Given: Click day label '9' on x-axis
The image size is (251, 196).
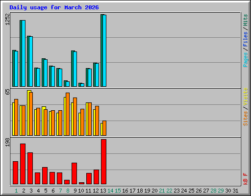Looking at the screenshot, I should click(75, 191).
